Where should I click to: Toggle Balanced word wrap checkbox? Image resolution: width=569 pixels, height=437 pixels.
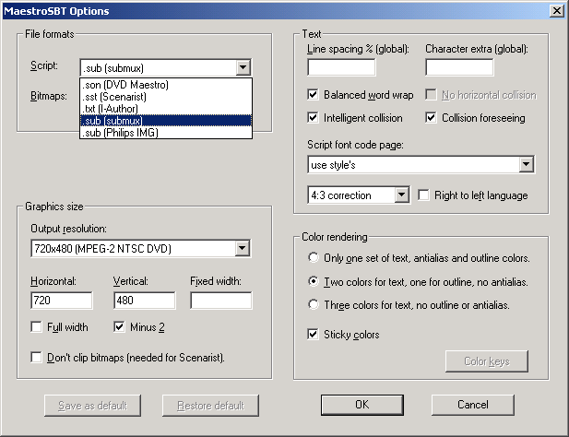coord(314,95)
